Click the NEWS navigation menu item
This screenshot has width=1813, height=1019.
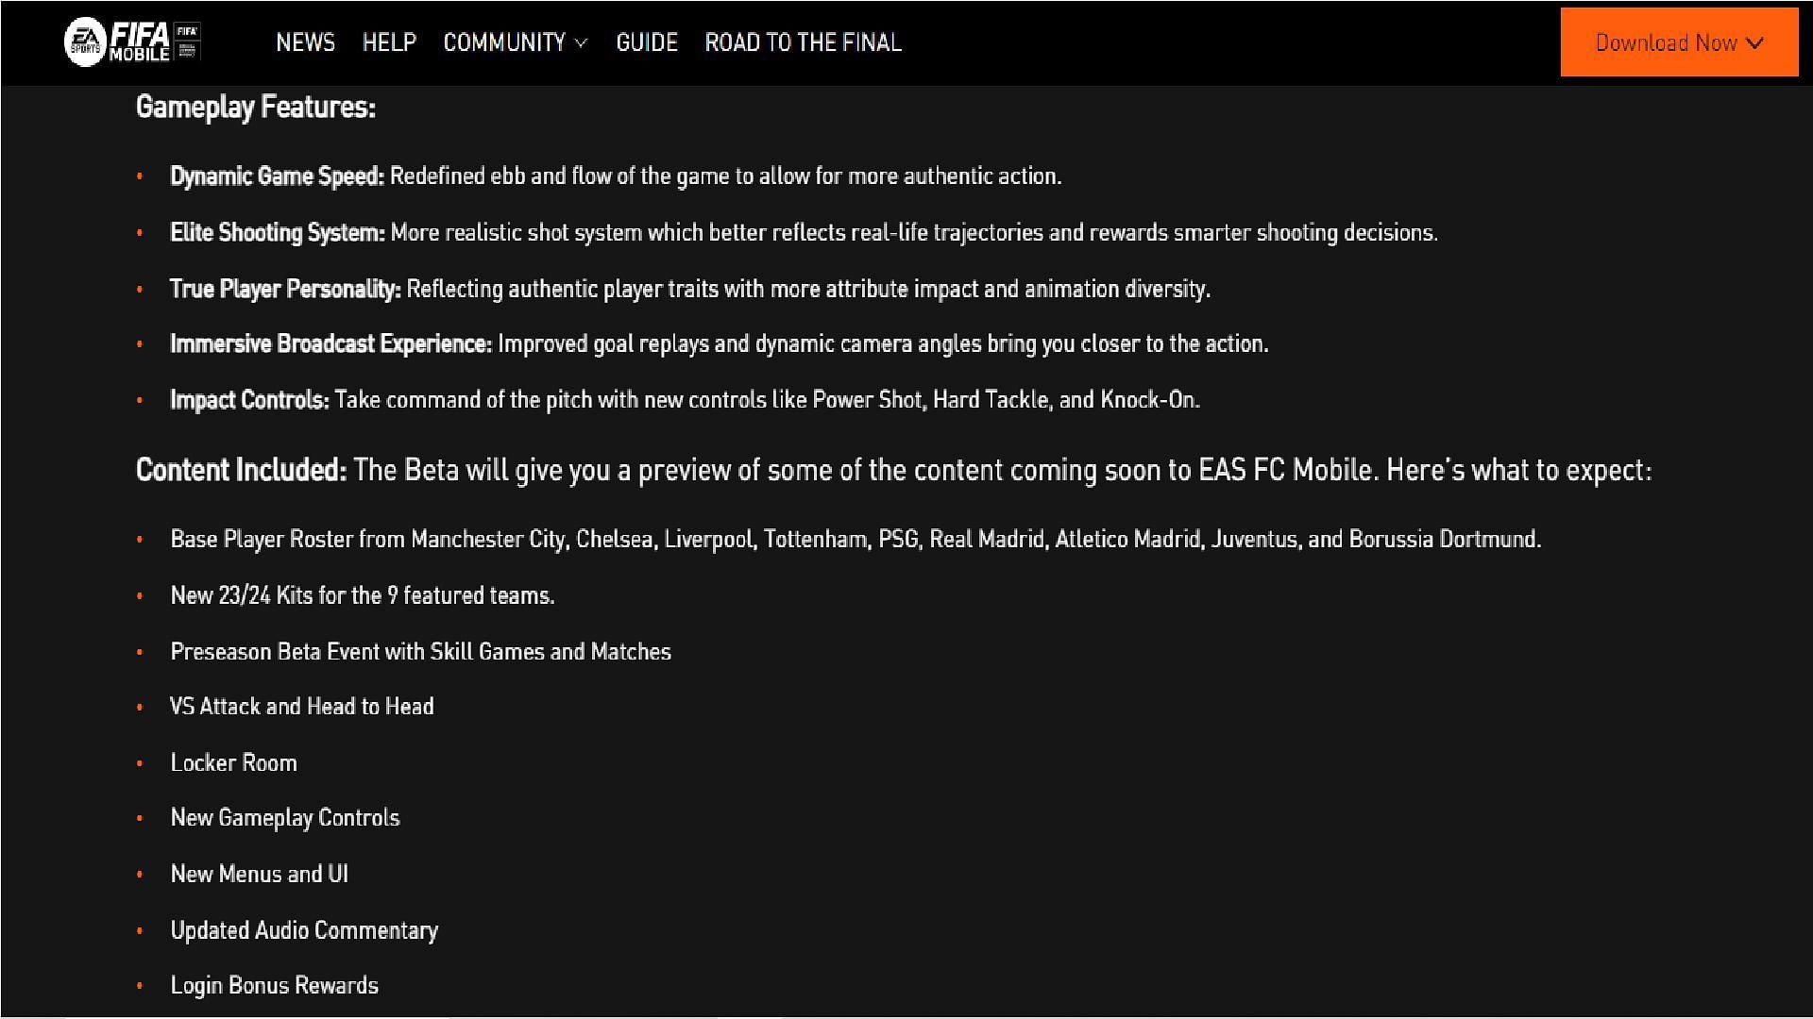pyautogui.click(x=305, y=42)
